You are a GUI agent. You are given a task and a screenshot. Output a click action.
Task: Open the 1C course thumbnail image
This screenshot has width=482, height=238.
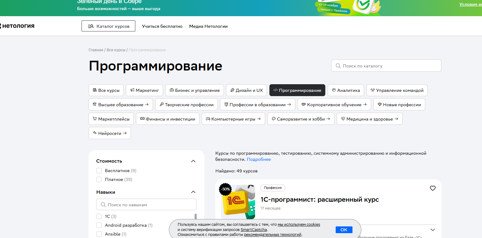coord(238,201)
